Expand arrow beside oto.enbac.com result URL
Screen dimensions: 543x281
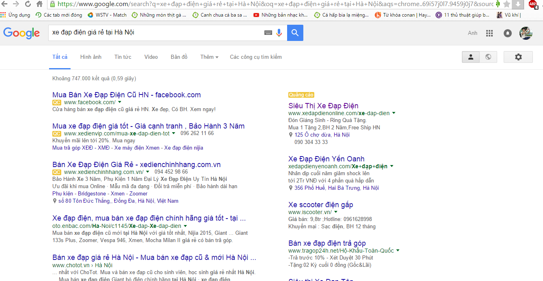click(x=185, y=226)
